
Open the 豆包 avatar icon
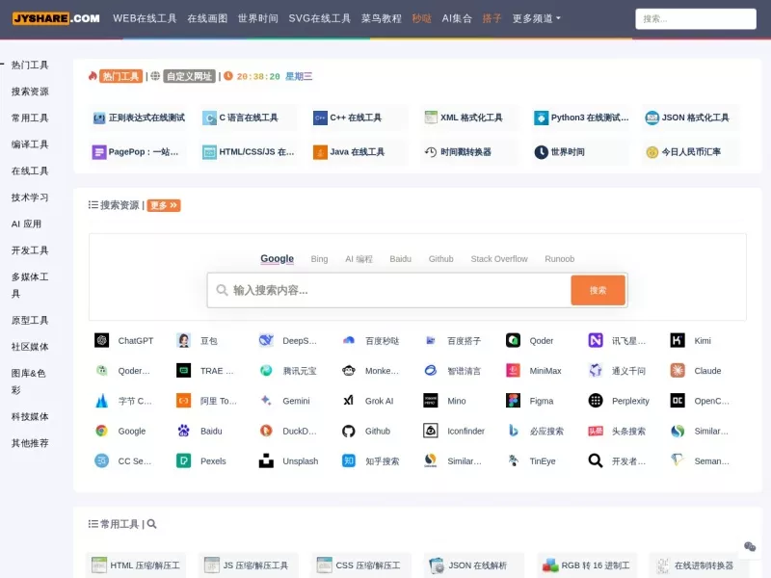[183, 340]
